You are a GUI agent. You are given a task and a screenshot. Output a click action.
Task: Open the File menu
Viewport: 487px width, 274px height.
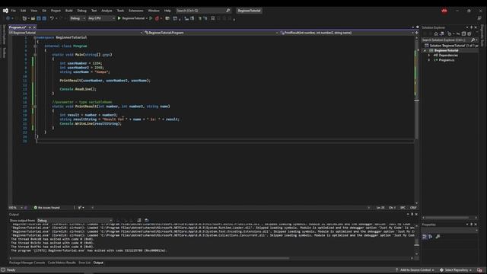coord(14,11)
